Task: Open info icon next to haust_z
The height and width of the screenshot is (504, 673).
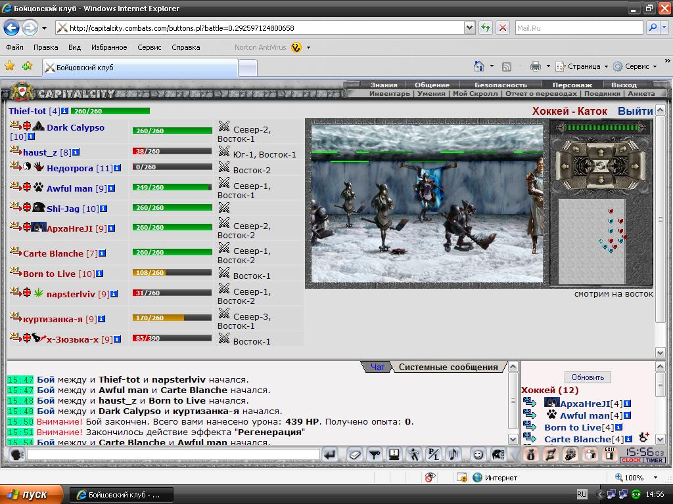Action: point(76,152)
